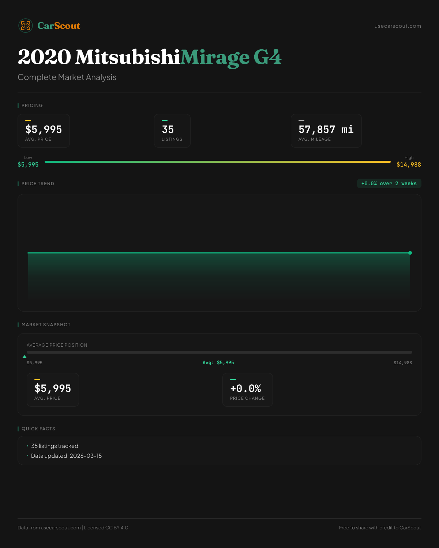439x548 pixels.
Task: Click the low-to-high price range gradient bar
Action: tap(218, 161)
